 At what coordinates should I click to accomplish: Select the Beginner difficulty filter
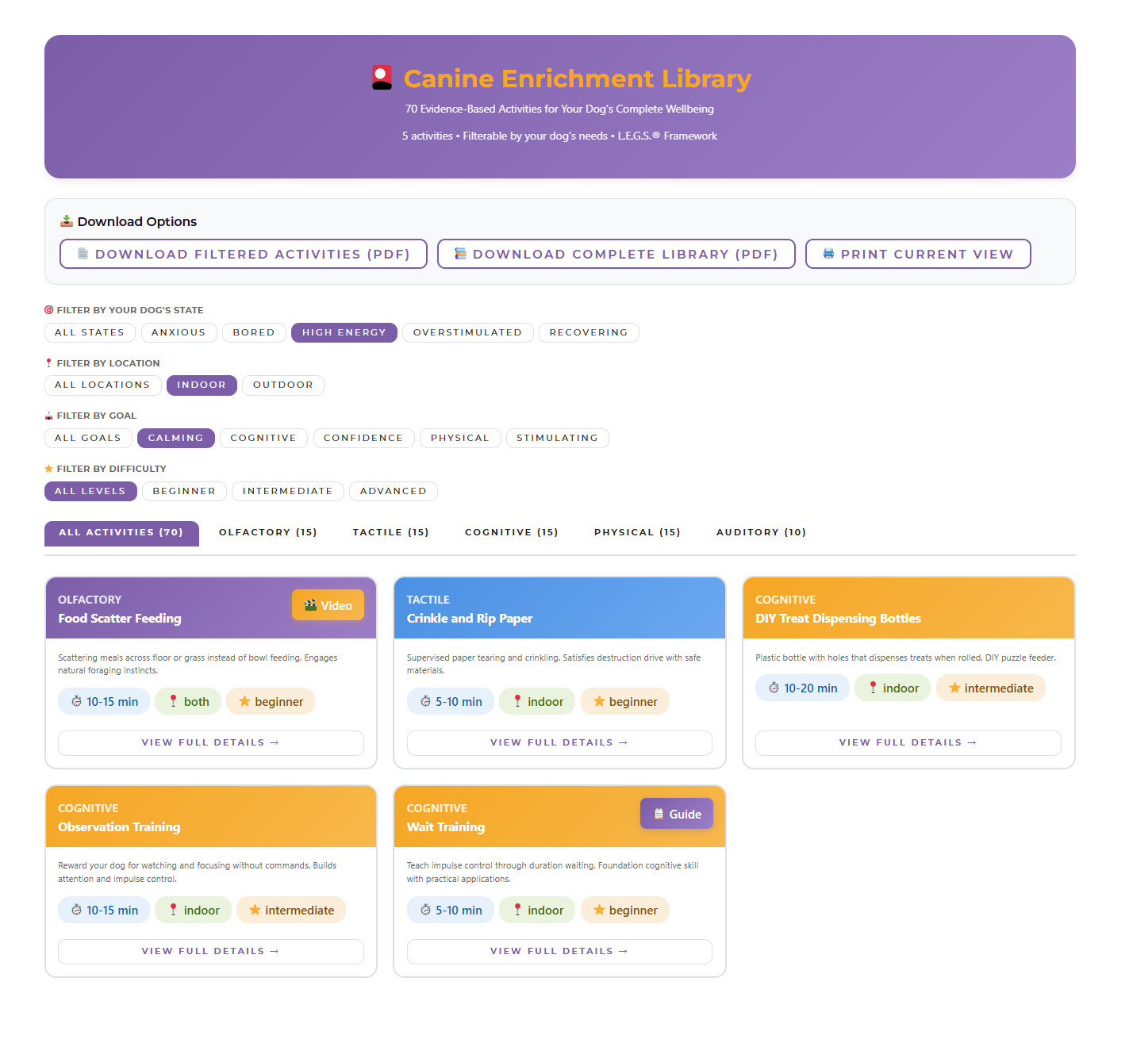(184, 491)
